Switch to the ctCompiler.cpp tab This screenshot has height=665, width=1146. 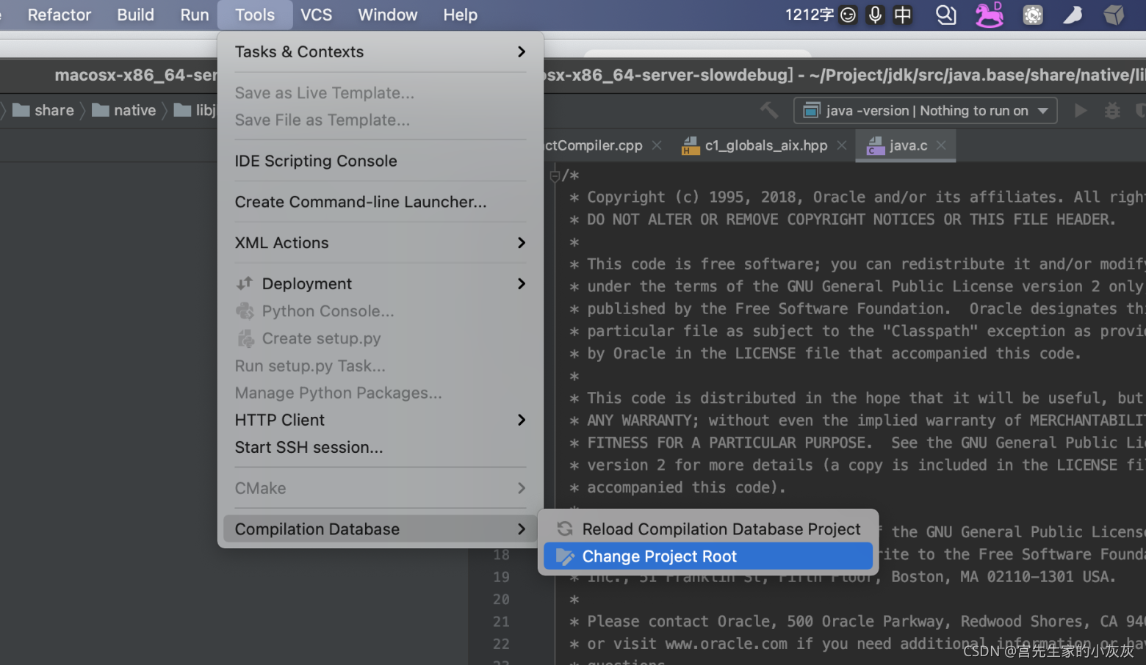(x=594, y=145)
